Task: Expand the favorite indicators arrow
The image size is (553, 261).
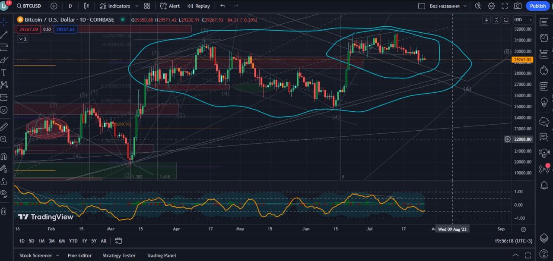Action: coord(137,6)
